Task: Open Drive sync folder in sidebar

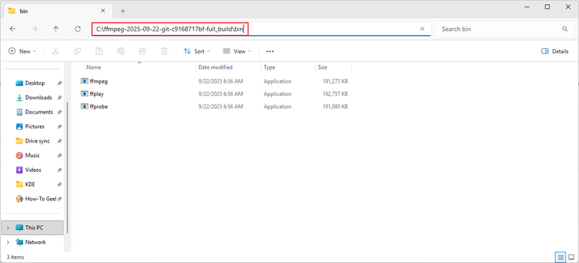Action: tap(37, 141)
